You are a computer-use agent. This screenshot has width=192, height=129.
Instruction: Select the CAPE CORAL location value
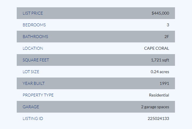click(156, 48)
